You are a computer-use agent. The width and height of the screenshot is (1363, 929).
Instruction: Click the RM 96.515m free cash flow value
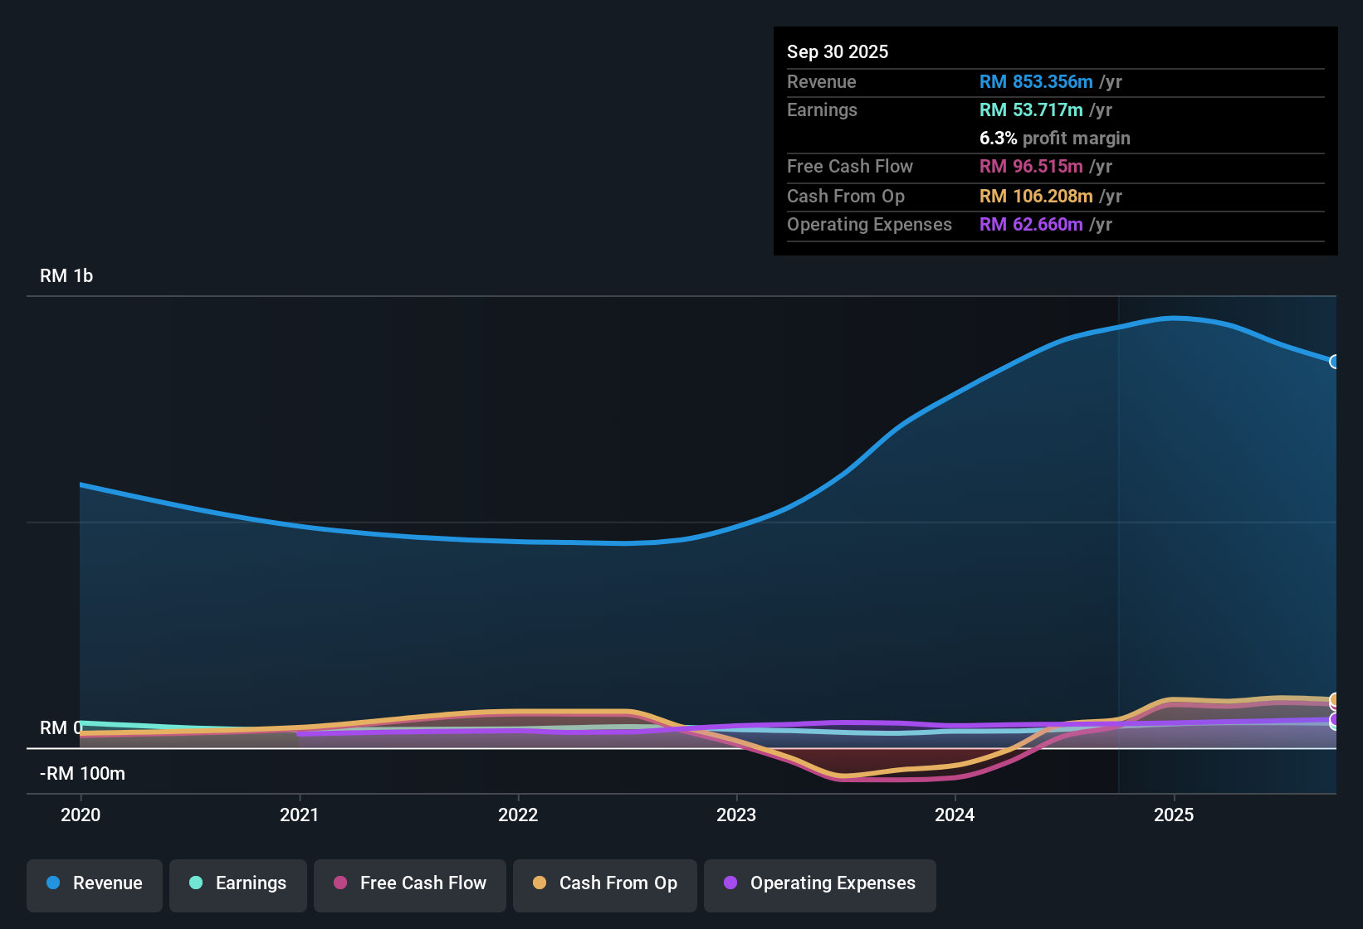(1031, 167)
